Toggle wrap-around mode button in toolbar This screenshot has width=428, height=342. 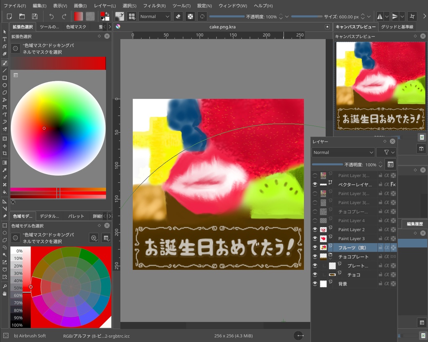(x=412, y=17)
